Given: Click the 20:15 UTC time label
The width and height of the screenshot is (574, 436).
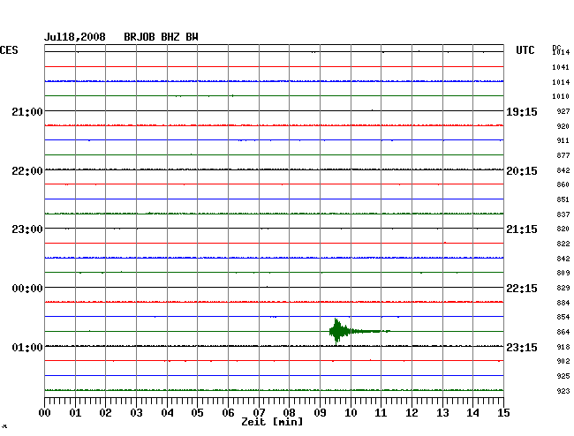Looking at the screenshot, I should [x=522, y=171].
